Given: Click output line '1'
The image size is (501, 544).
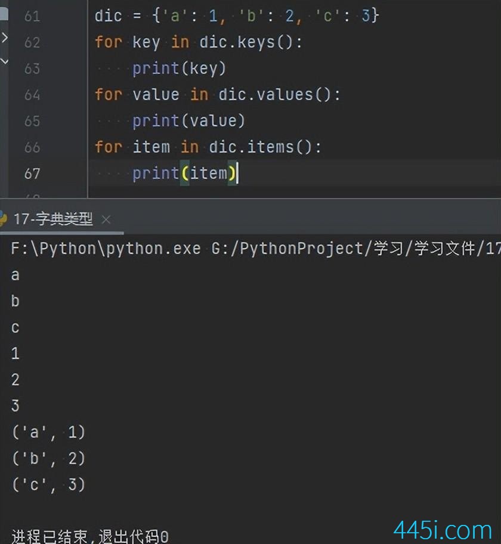Looking at the screenshot, I should click(15, 354).
